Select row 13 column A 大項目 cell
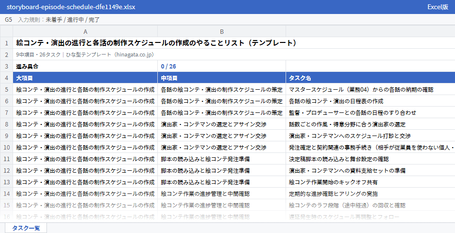 85,182
